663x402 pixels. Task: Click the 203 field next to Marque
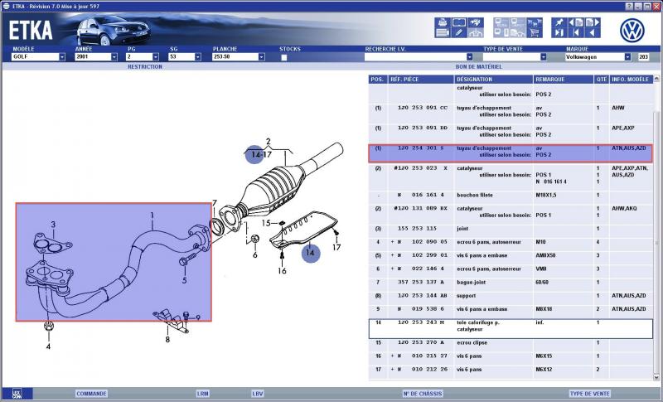(643, 57)
